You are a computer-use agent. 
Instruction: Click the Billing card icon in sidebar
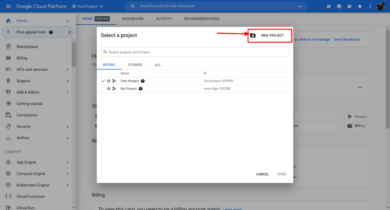coord(8,58)
